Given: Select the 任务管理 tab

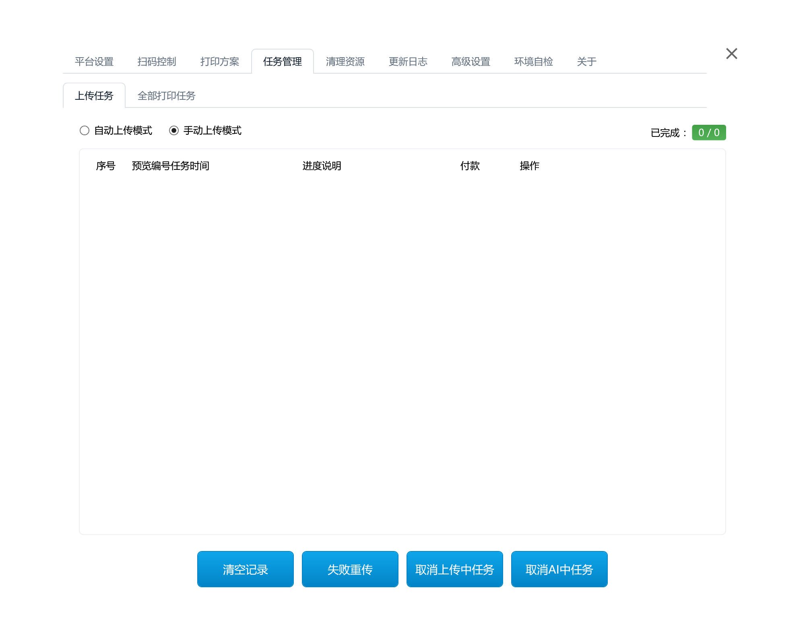Looking at the screenshot, I should (x=283, y=62).
